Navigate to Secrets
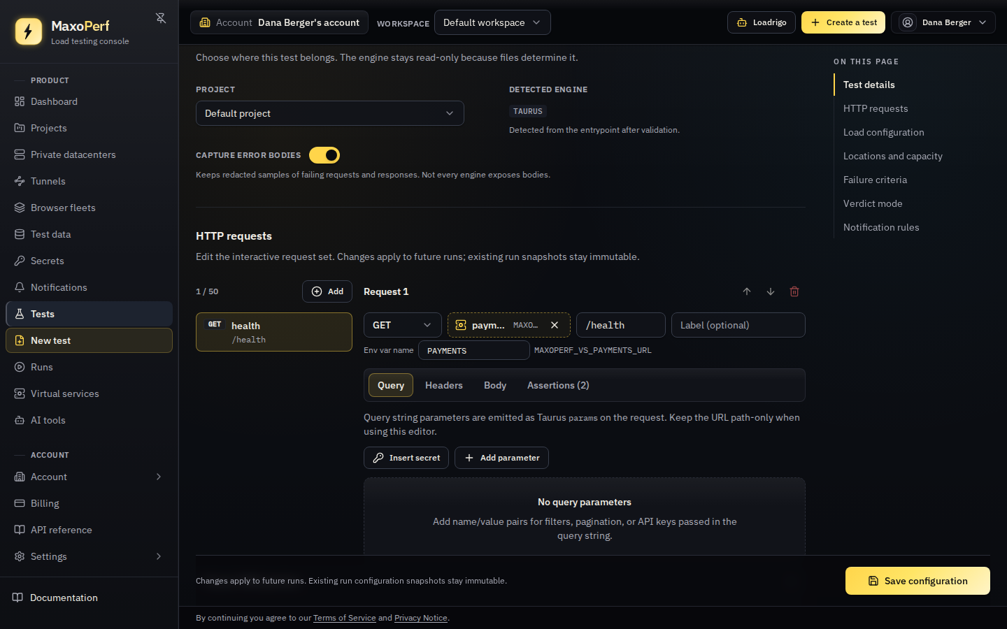The height and width of the screenshot is (629, 1007). pos(90,261)
